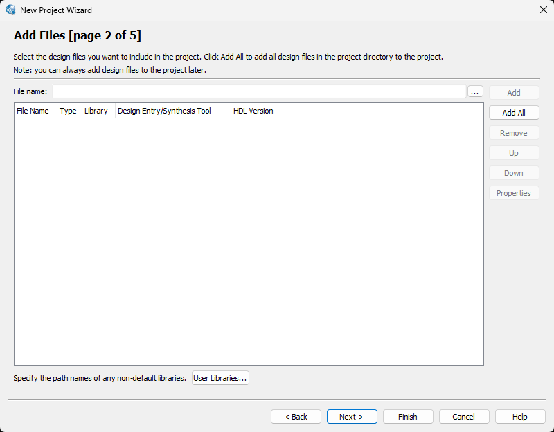This screenshot has width=554, height=432.
Task: Open the User Libraries dialog
Action: [220, 378]
